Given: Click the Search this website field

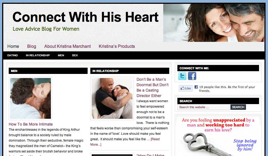Looking at the screenshot, I should pyautogui.click(x=204, y=107).
